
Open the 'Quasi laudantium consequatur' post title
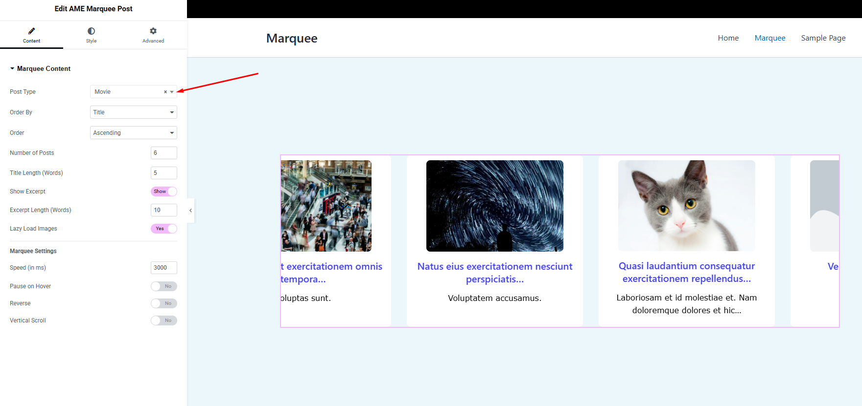coord(687,272)
